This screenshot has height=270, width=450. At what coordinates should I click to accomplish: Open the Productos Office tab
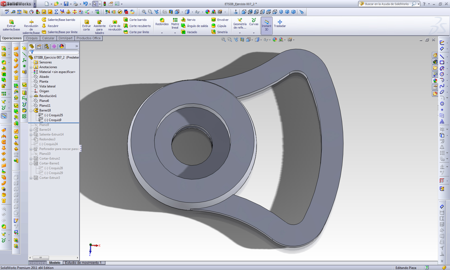point(89,38)
